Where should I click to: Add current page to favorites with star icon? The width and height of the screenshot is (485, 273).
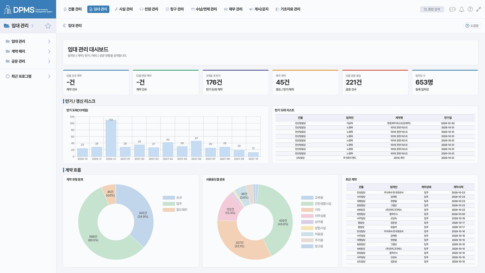(48, 26)
